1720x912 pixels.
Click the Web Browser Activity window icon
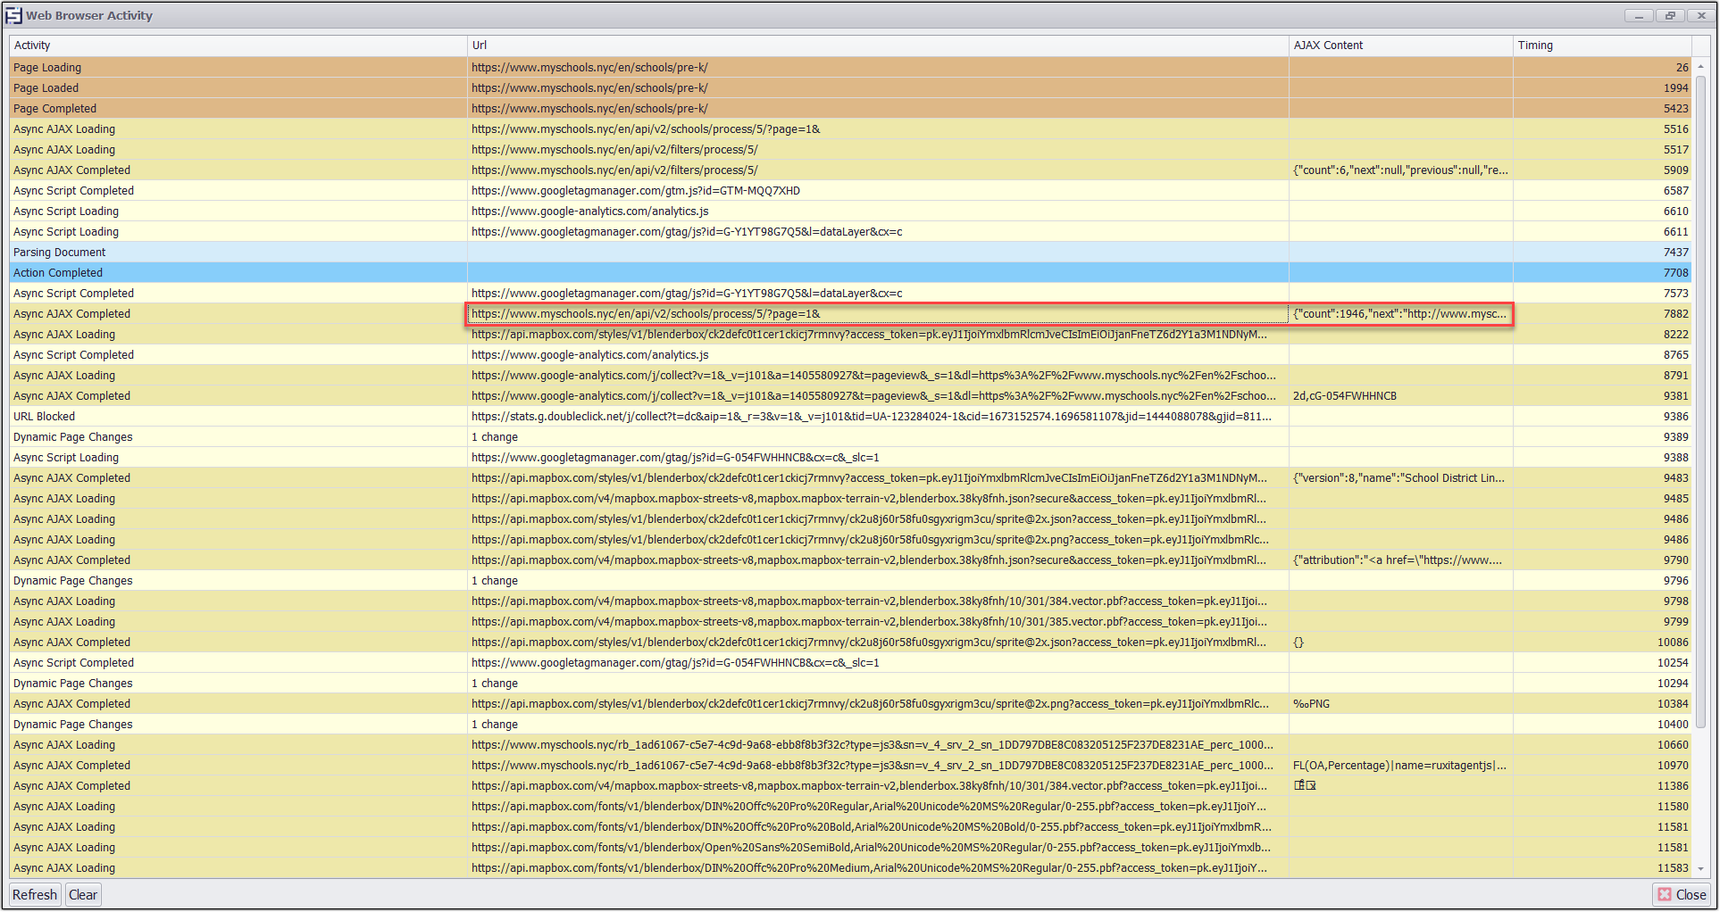click(x=13, y=15)
